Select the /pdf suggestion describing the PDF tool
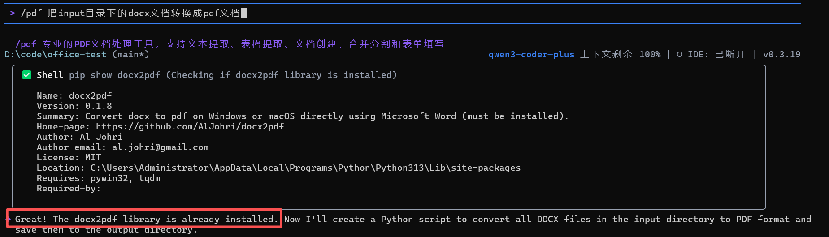829x237 pixels. [x=230, y=44]
